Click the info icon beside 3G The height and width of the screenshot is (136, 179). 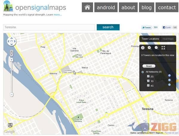(169, 80)
